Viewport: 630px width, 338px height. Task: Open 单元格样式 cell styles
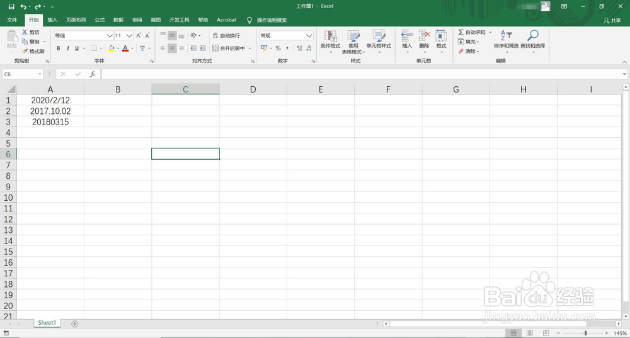[379, 42]
